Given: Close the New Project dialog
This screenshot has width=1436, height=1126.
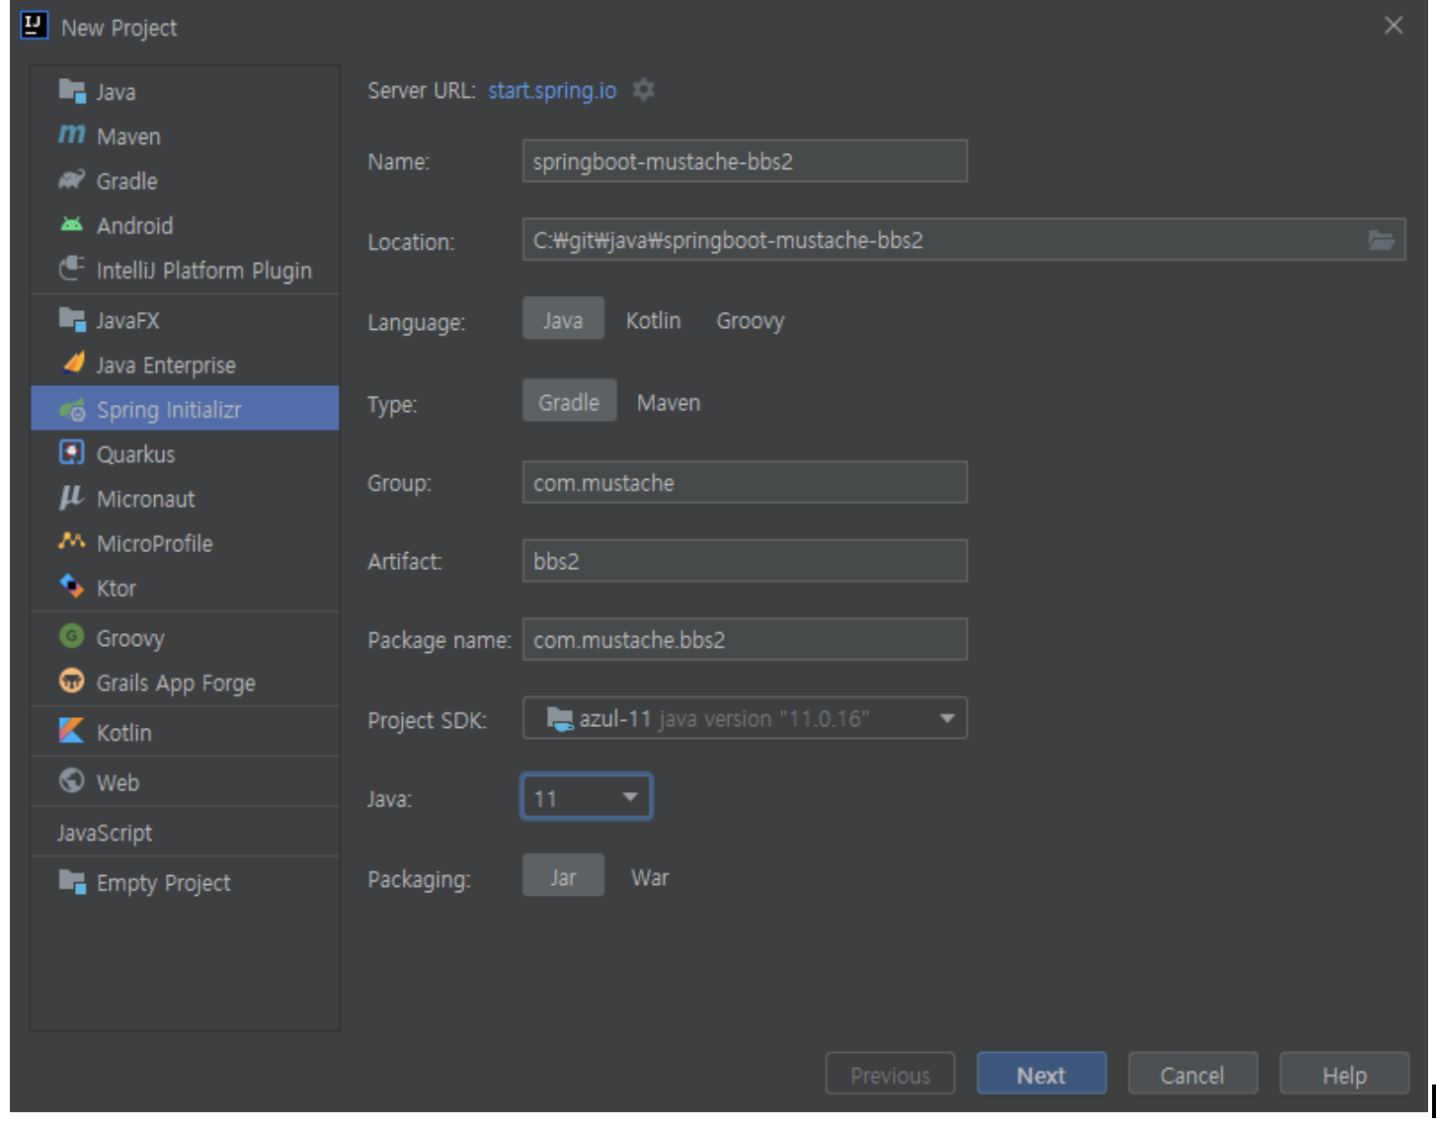Looking at the screenshot, I should pos(1394,26).
